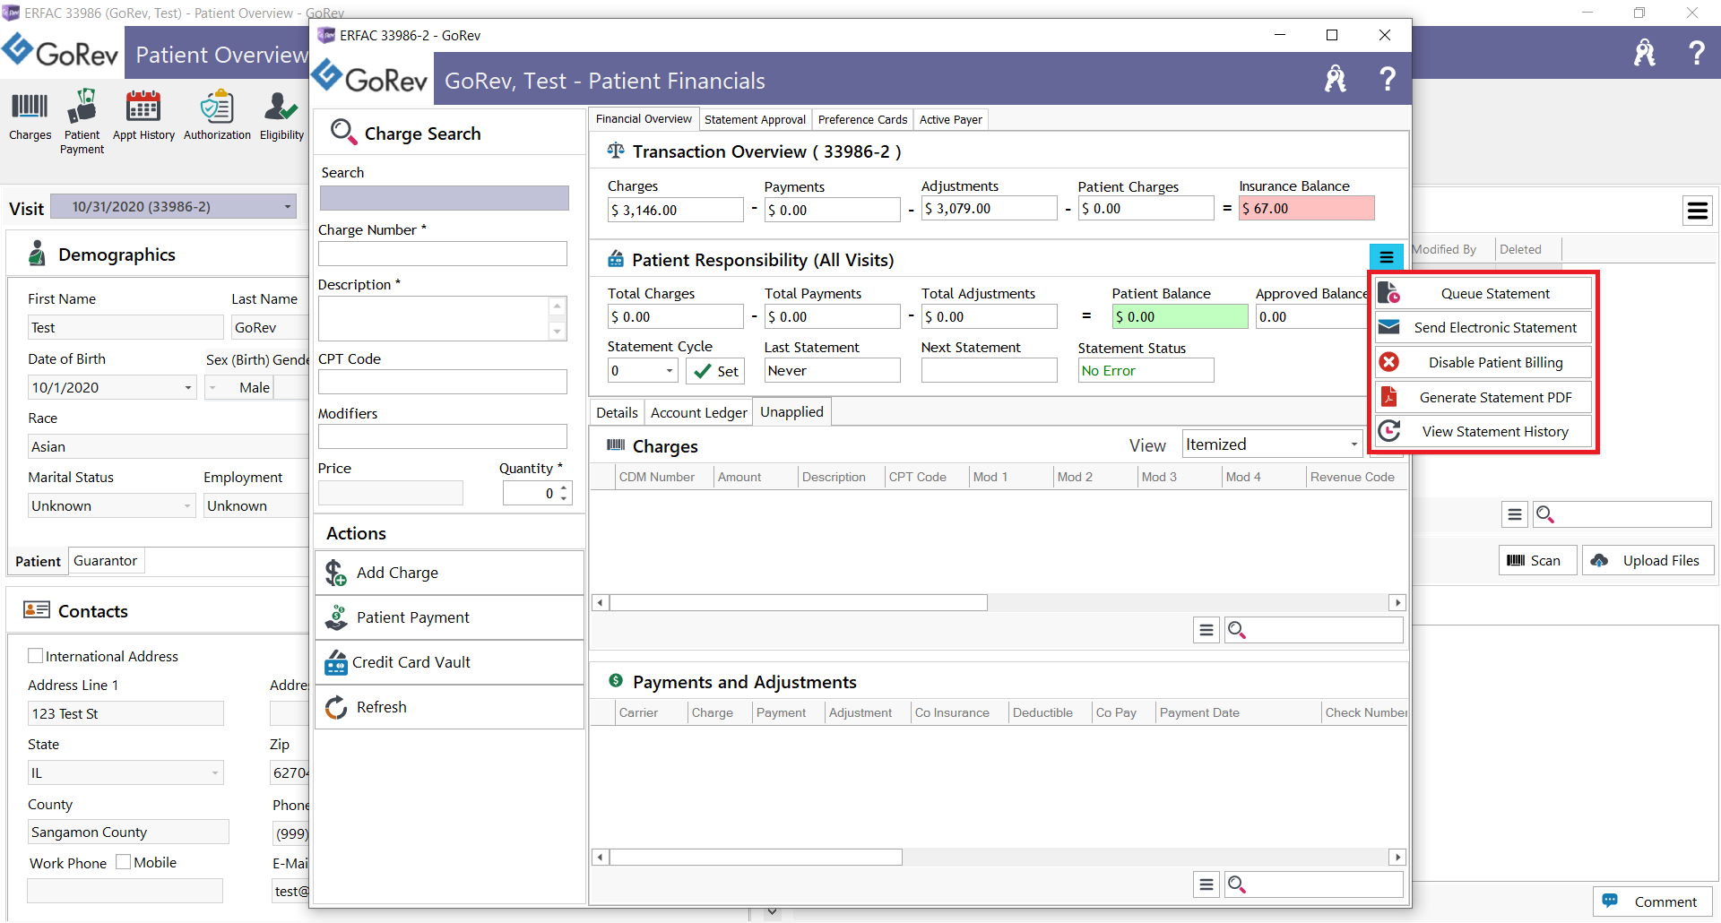
Task: Switch to Active Payer tab
Action: tap(950, 119)
